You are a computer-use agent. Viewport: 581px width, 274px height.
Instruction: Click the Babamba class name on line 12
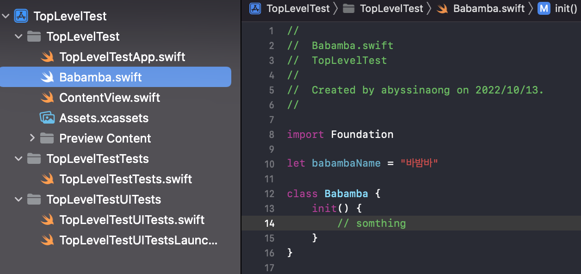[x=346, y=193]
